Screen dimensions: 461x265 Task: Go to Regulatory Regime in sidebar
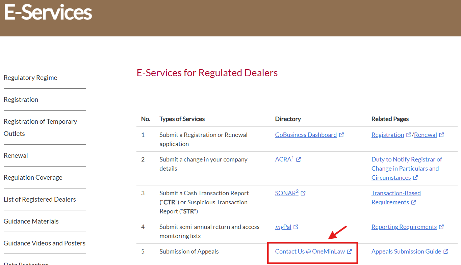[x=30, y=78]
